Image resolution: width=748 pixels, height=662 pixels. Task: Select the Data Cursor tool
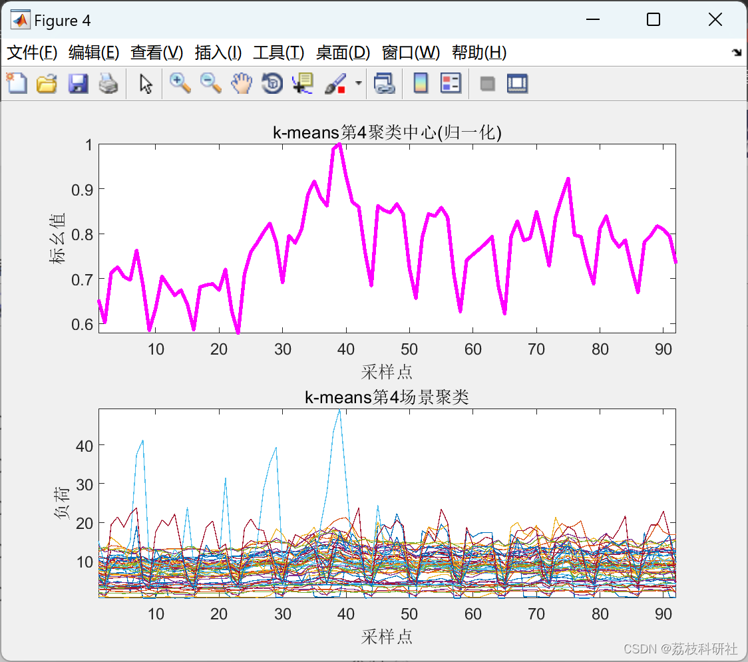[x=303, y=83]
